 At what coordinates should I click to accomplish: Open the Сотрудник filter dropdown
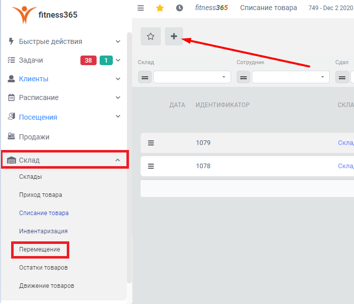tap(291, 77)
